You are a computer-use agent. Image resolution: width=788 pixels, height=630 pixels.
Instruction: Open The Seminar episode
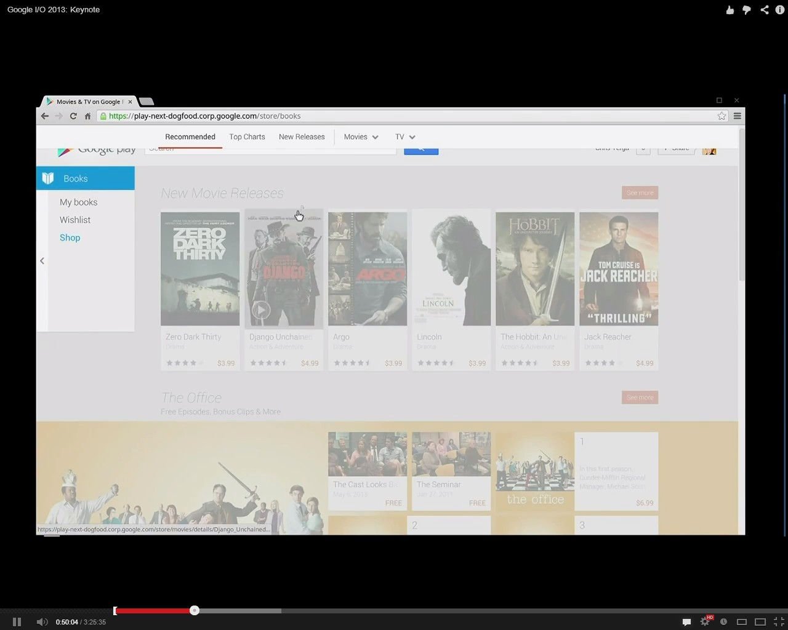pyautogui.click(x=451, y=471)
